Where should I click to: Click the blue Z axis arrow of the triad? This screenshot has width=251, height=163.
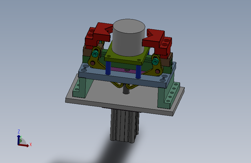pyautogui.click(x=19, y=140)
